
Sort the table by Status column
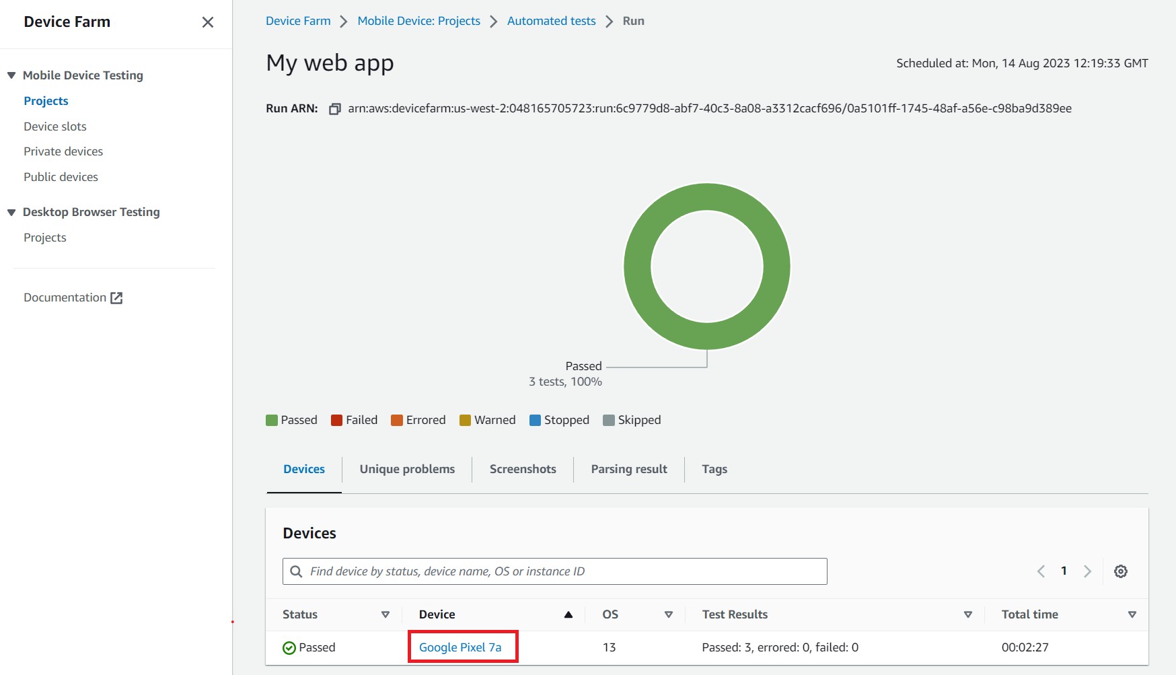(385, 614)
